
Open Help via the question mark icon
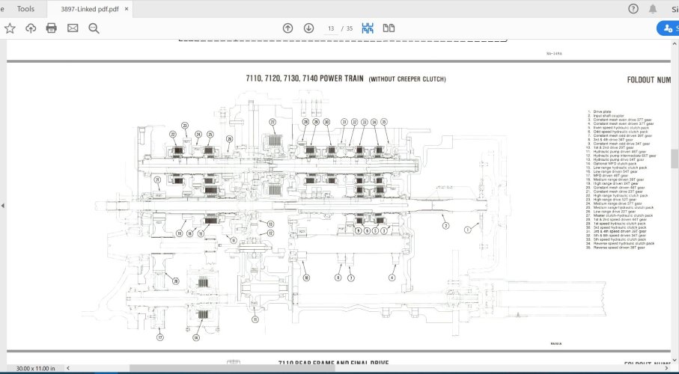(x=633, y=9)
